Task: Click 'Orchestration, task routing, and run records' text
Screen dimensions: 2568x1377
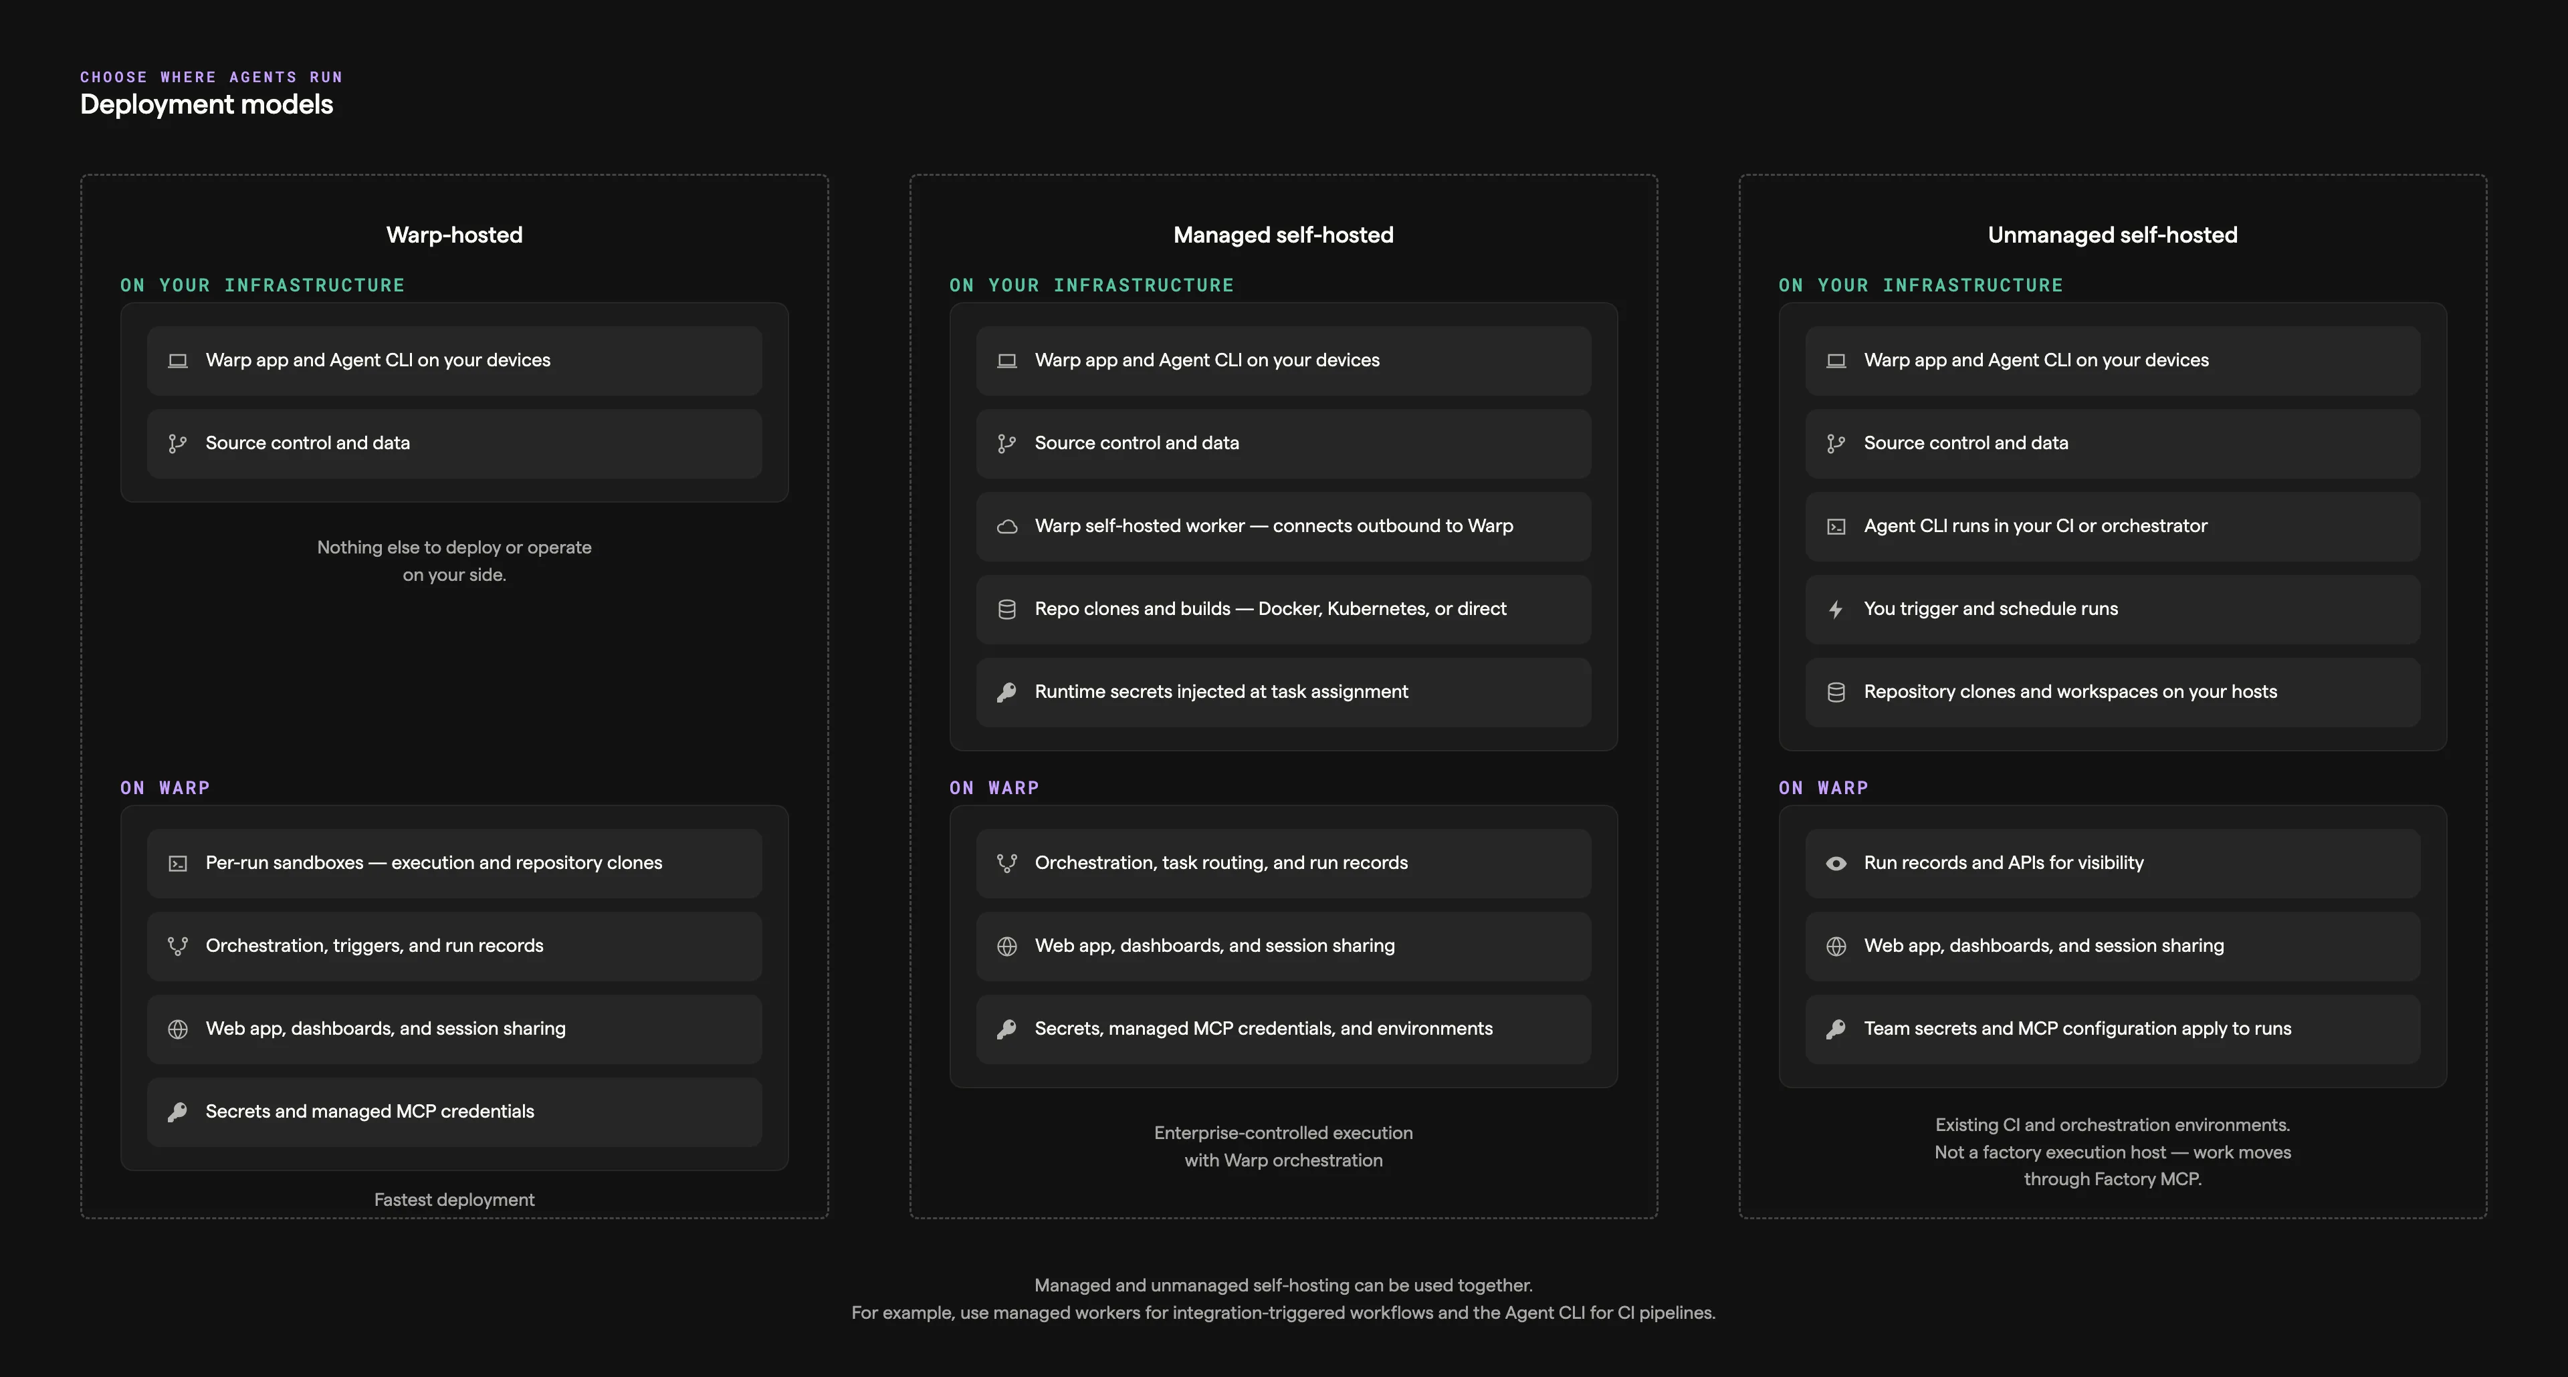Action: (x=1221, y=863)
